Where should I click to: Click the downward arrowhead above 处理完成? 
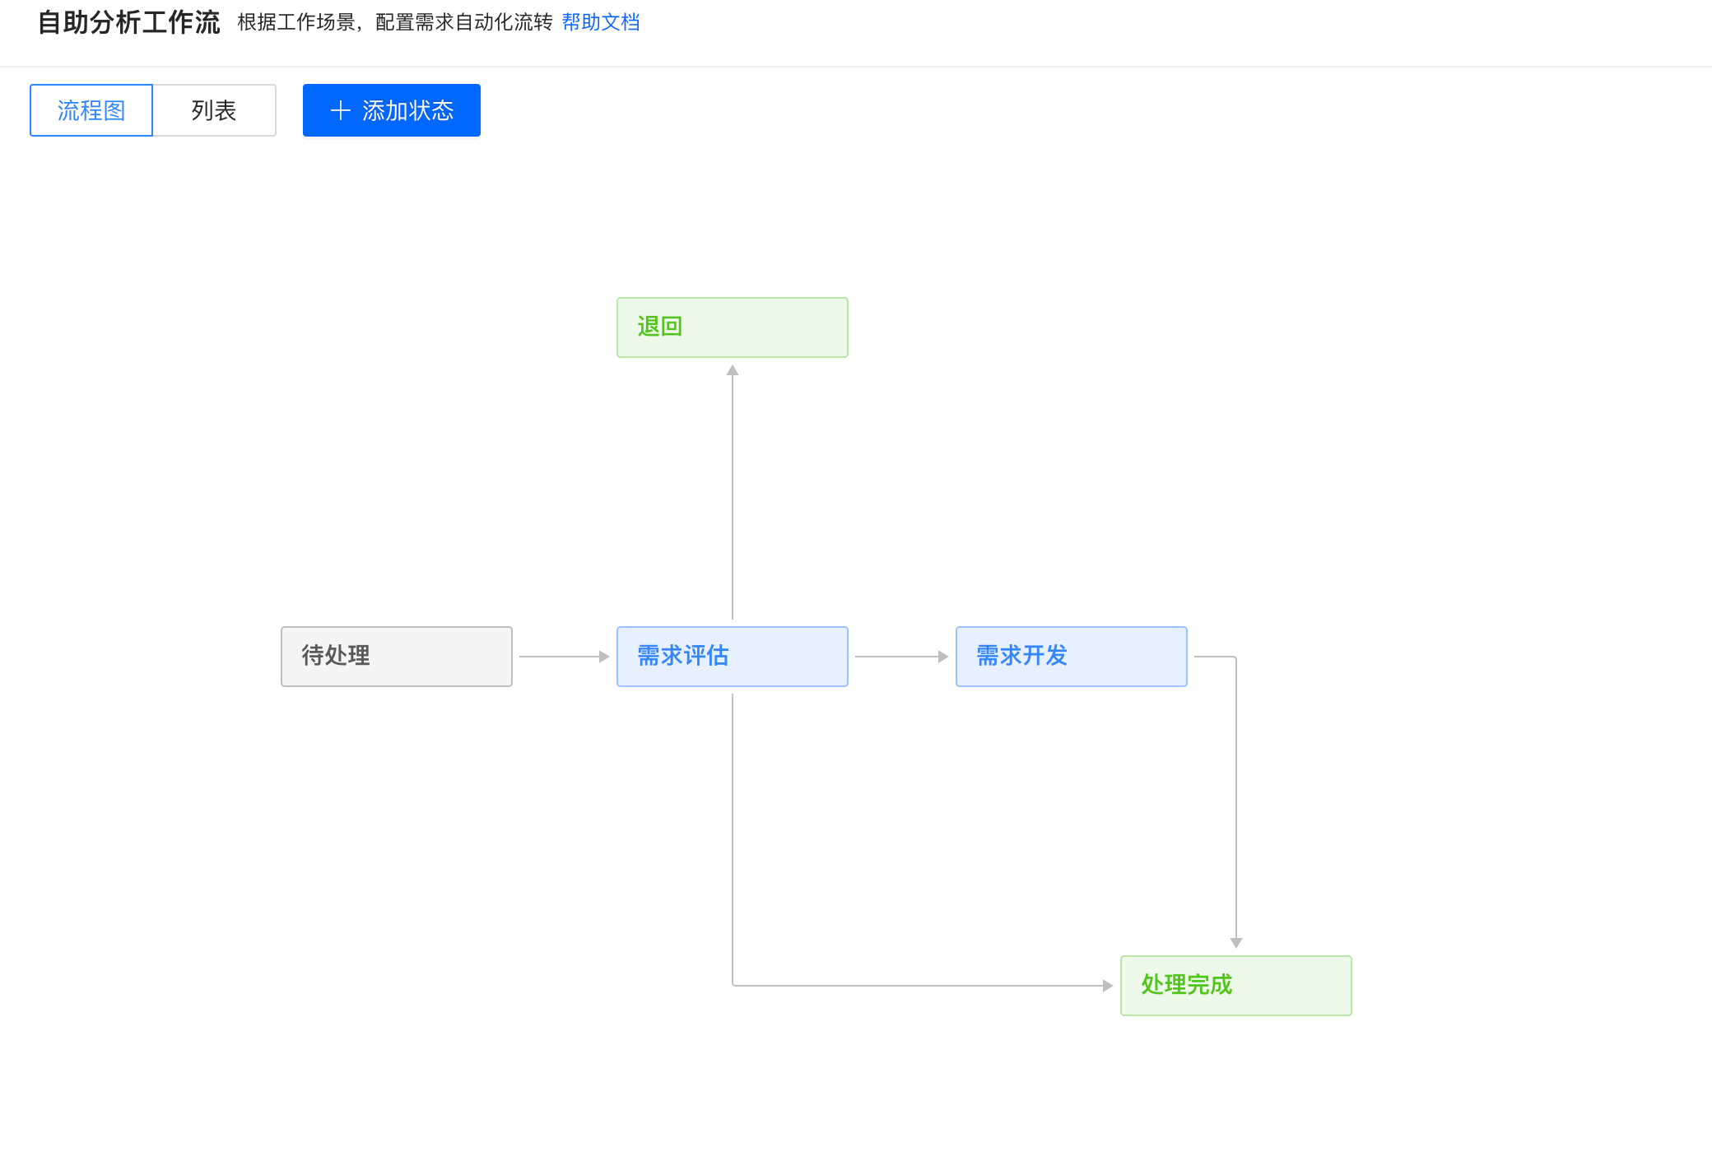click(x=1236, y=943)
